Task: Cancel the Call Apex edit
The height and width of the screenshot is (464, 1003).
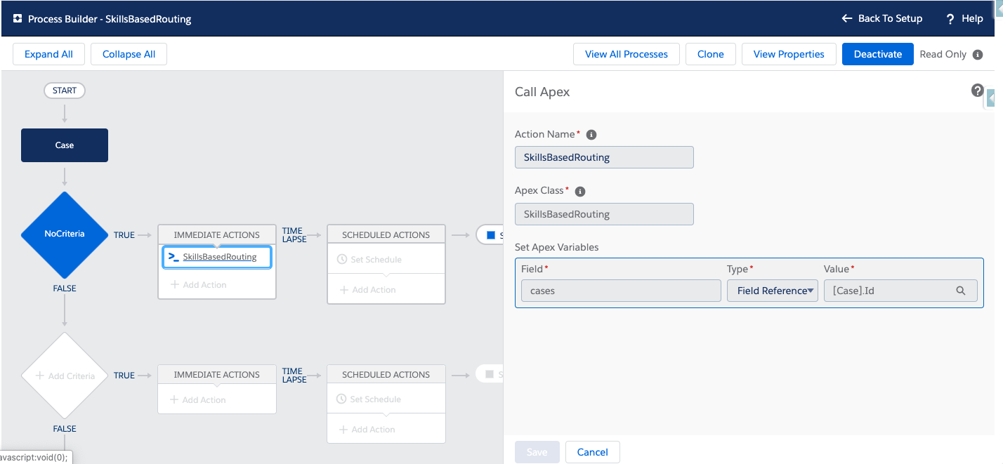Action: pyautogui.click(x=592, y=452)
